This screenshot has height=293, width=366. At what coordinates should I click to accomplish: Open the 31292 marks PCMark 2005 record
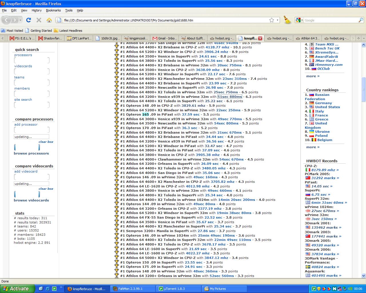point(325,178)
